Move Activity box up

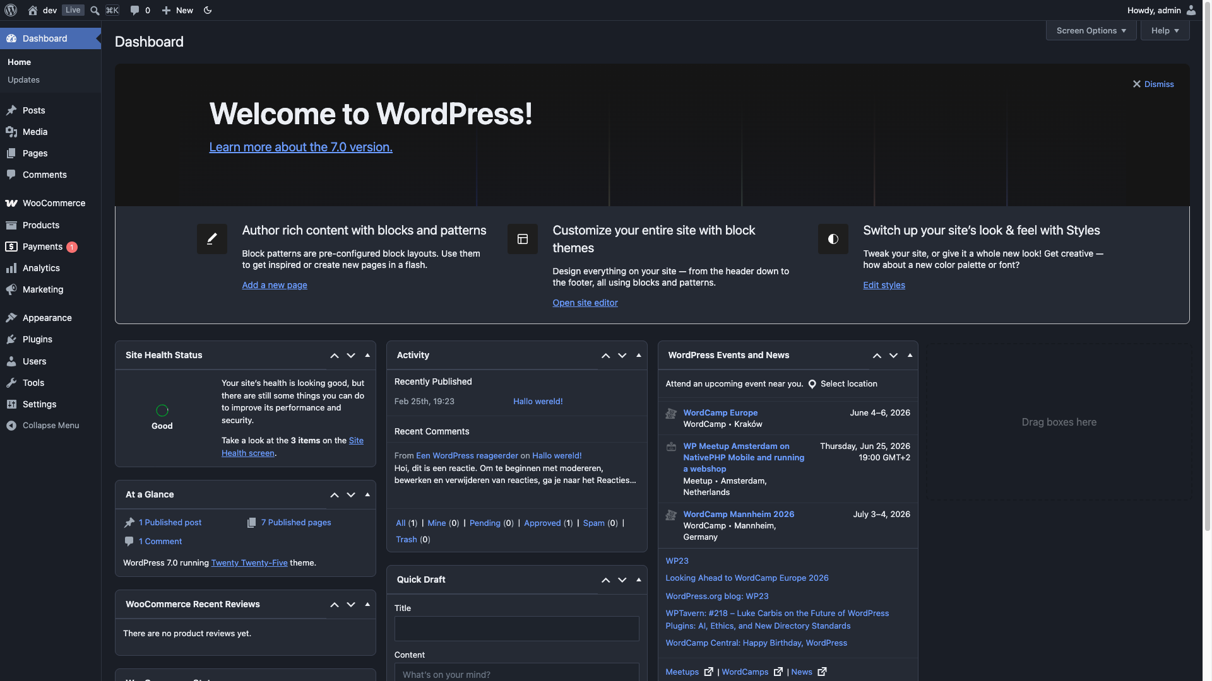pos(606,356)
